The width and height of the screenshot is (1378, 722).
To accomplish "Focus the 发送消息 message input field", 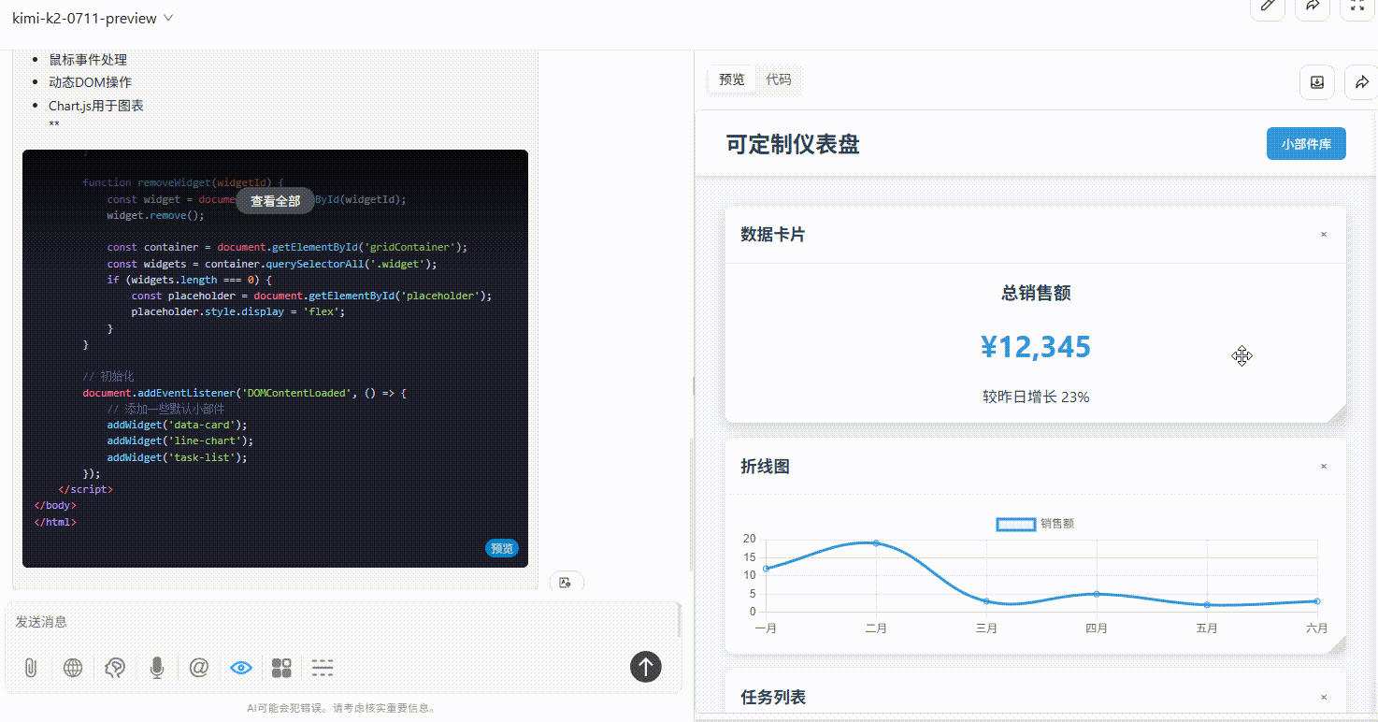I will point(342,622).
